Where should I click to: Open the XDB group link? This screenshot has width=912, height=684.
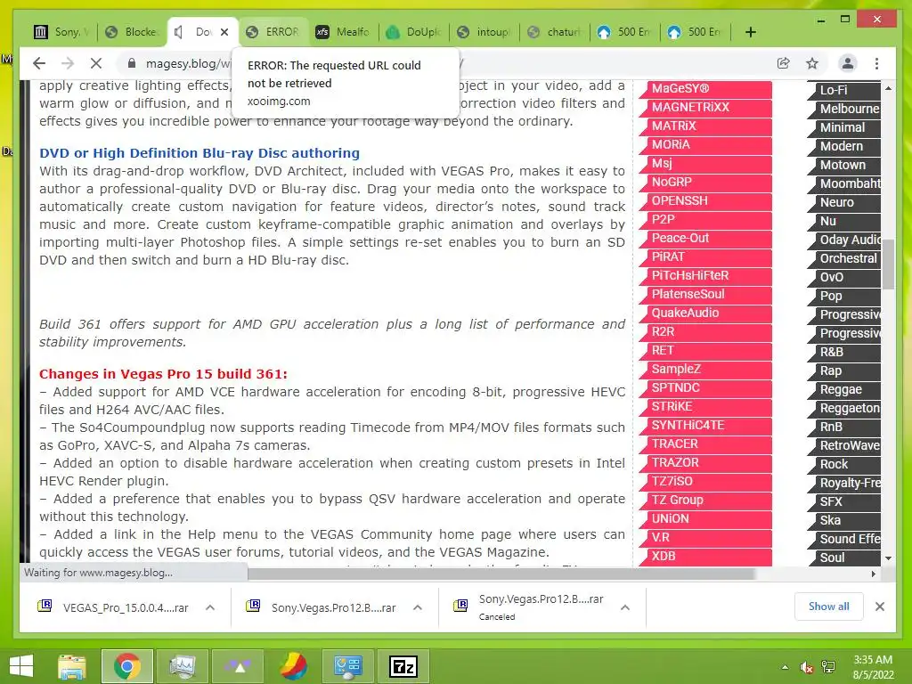pos(706,556)
